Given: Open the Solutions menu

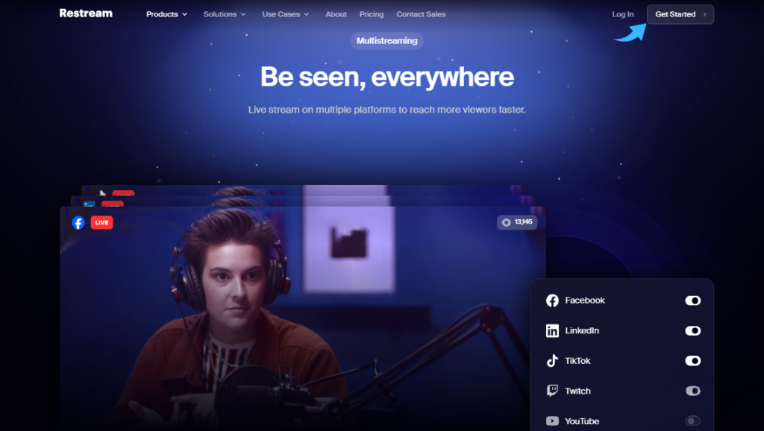Looking at the screenshot, I should click(224, 13).
